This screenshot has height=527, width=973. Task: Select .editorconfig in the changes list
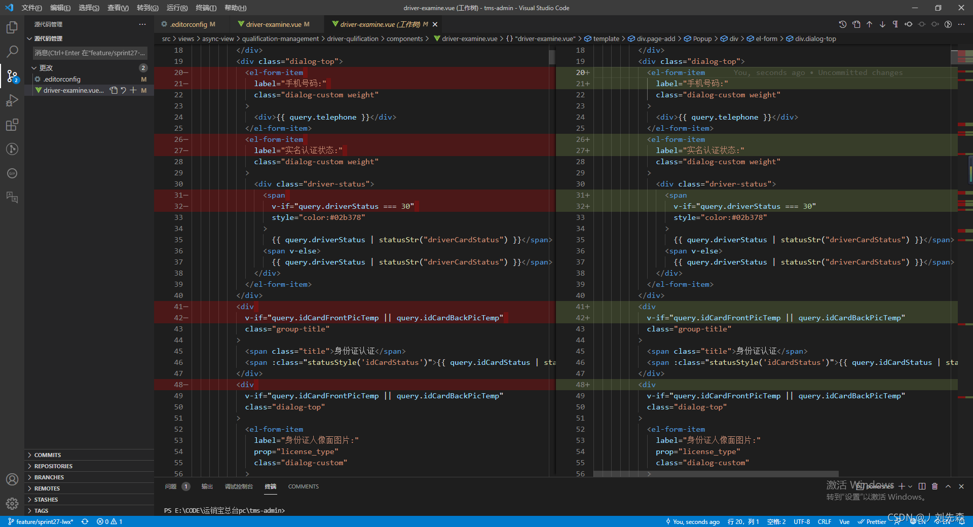pos(89,79)
